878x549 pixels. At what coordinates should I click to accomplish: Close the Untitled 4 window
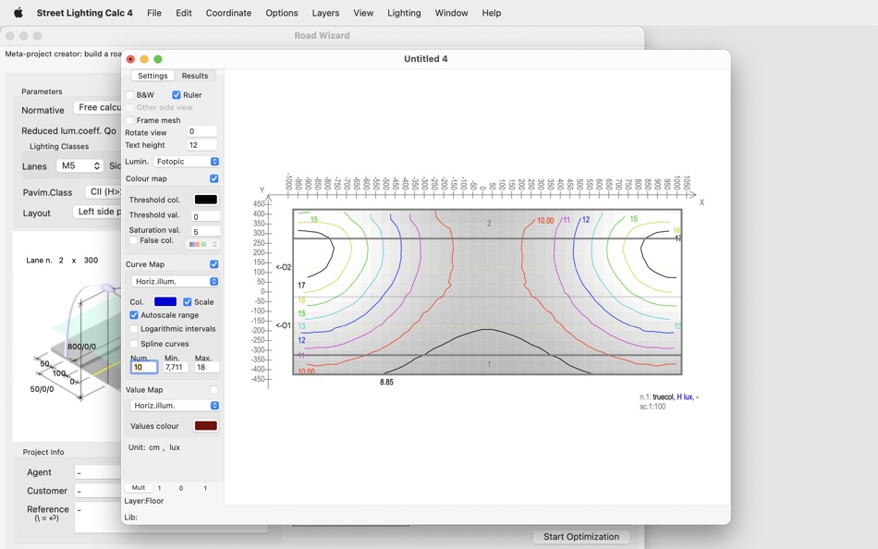pos(130,59)
